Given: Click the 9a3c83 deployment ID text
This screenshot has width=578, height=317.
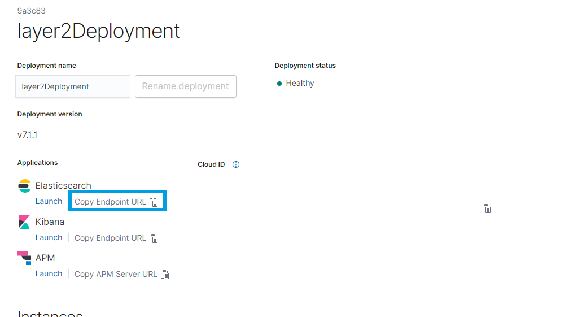Looking at the screenshot, I should tap(32, 11).
